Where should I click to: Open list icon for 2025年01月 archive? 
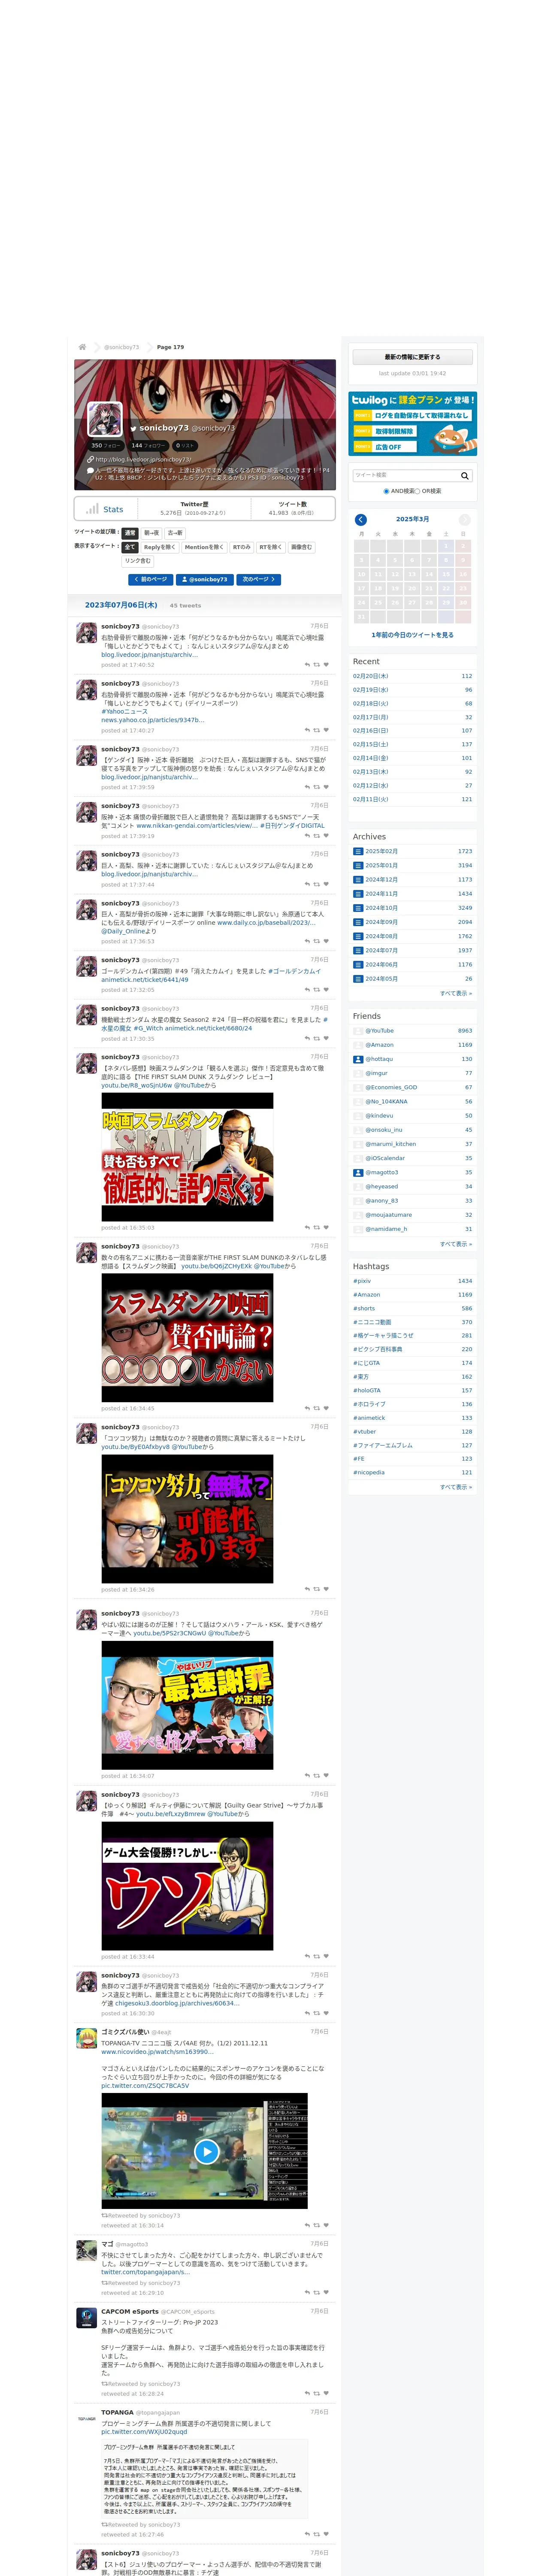pyautogui.click(x=358, y=865)
